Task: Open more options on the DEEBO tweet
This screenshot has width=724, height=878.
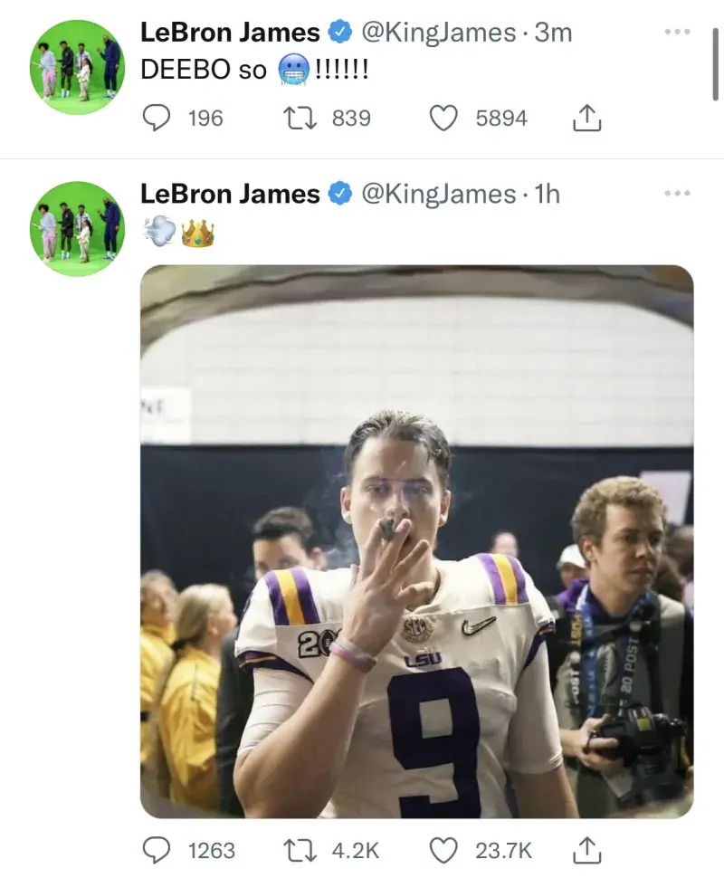Action: (x=677, y=32)
